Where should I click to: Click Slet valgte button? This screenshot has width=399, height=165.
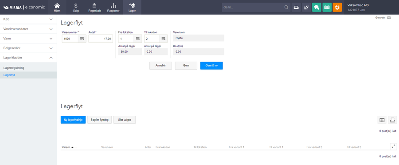pos(125,120)
